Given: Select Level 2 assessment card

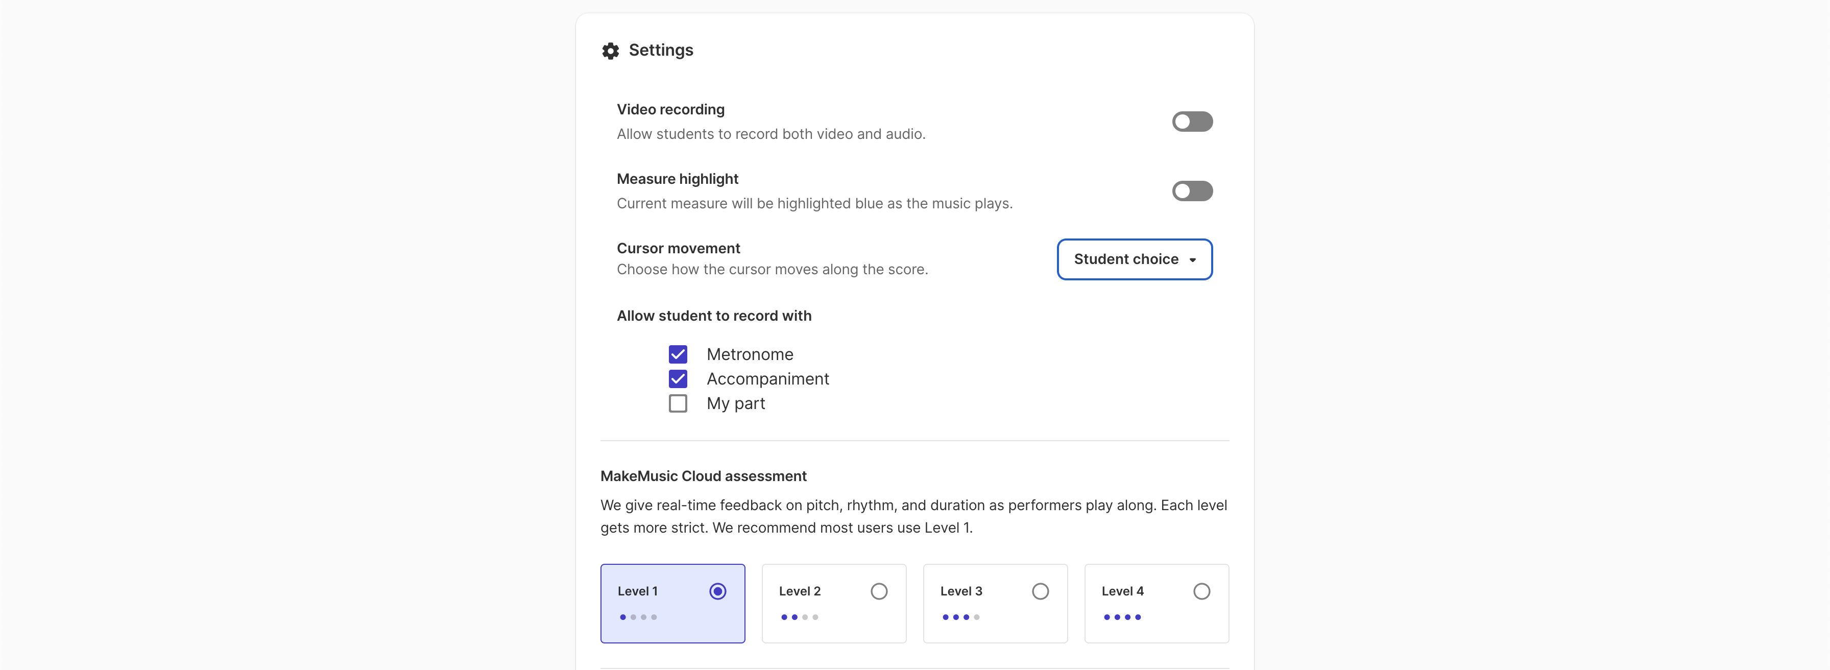Looking at the screenshot, I should click(833, 603).
